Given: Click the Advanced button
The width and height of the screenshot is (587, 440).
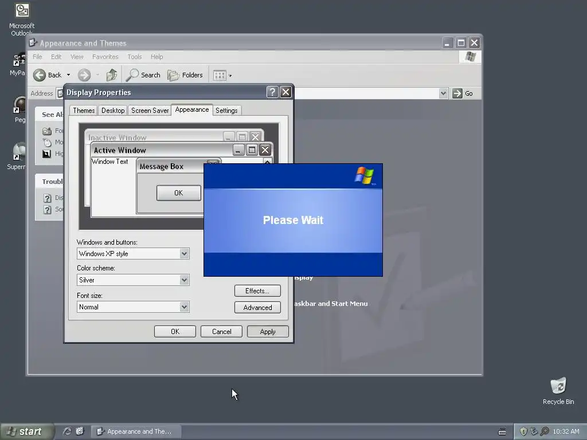Looking at the screenshot, I should (x=257, y=308).
